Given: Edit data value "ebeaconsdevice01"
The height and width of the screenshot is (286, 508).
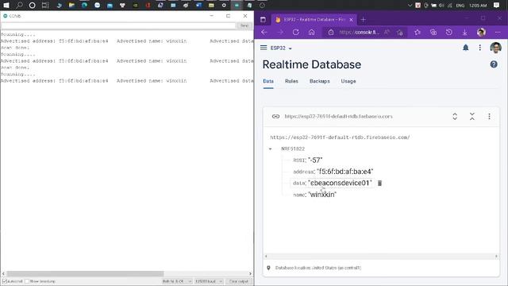Looking at the screenshot, I should tap(340, 183).
